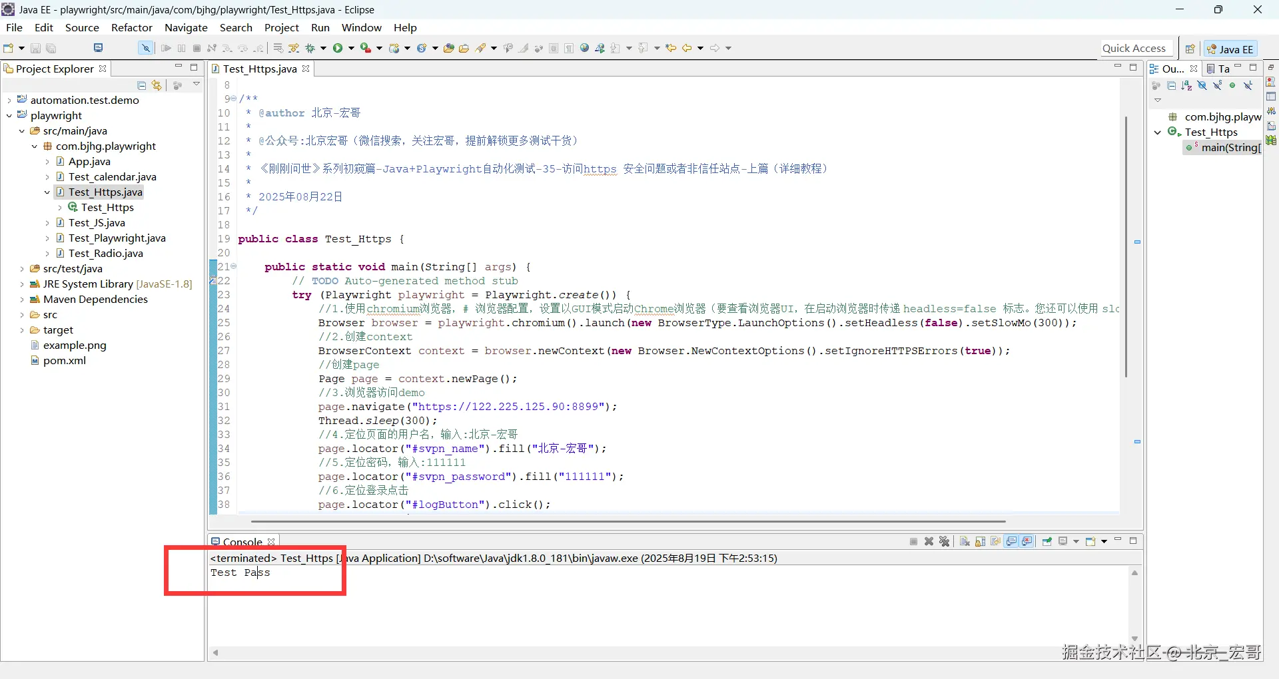Click Focus on Active Task in Outline

coord(1156,85)
